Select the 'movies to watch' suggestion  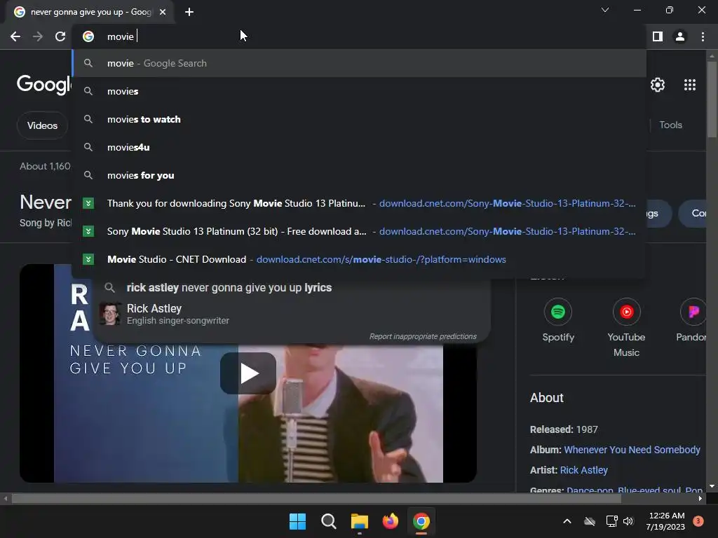[359, 119]
